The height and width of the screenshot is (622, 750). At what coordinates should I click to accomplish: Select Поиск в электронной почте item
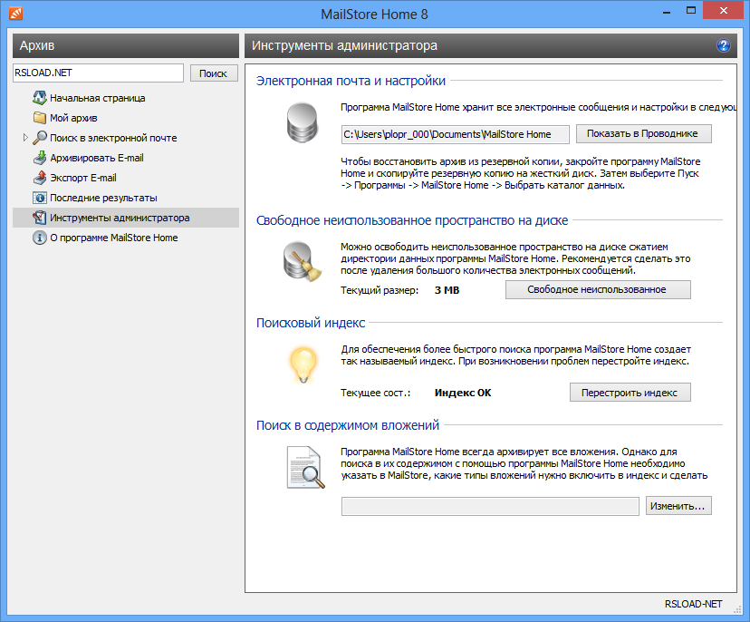click(x=113, y=138)
